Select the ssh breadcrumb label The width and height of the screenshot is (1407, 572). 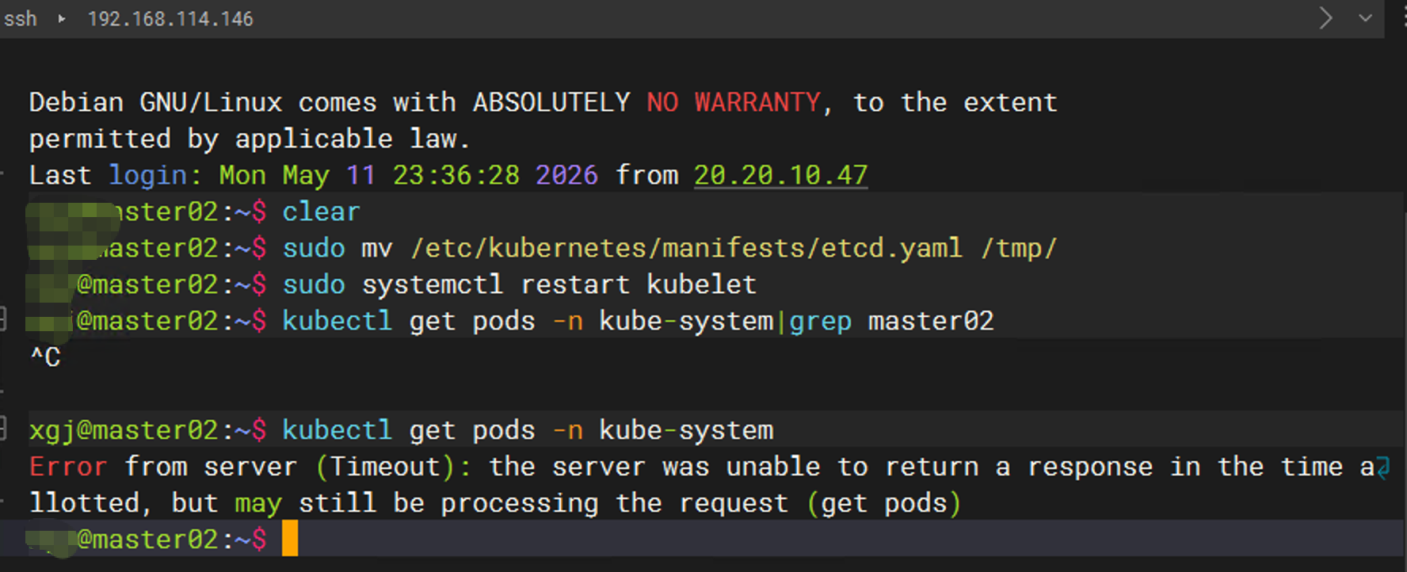tap(21, 18)
